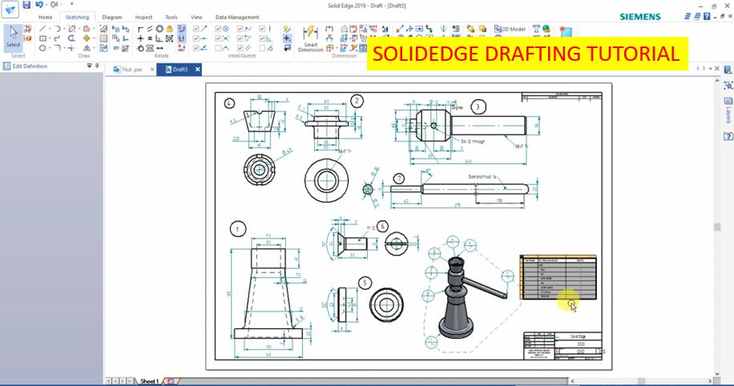Click the horizontal scrollbar track
734x386 pixels.
coord(641,381)
